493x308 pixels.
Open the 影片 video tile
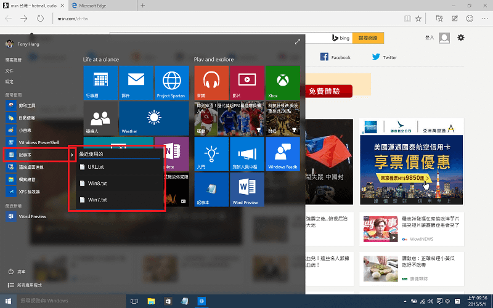[247, 83]
